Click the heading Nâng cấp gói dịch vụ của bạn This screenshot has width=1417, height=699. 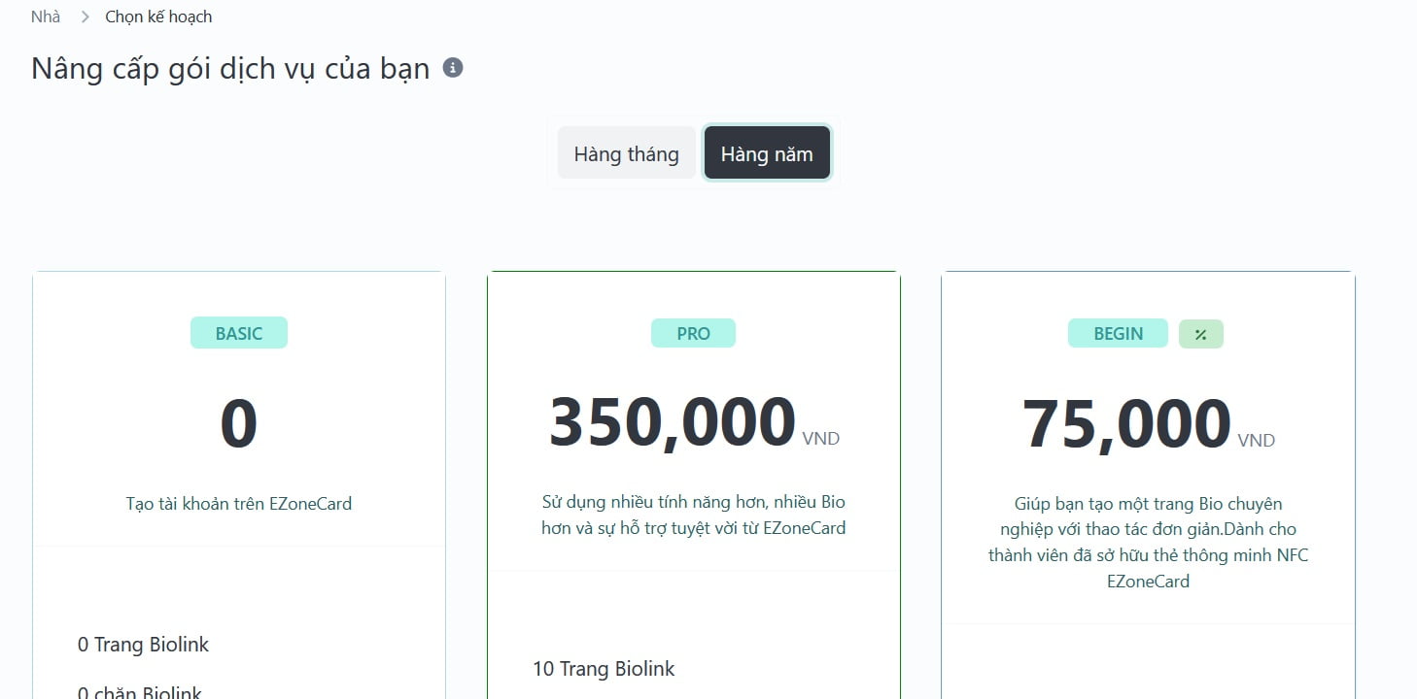tap(230, 69)
